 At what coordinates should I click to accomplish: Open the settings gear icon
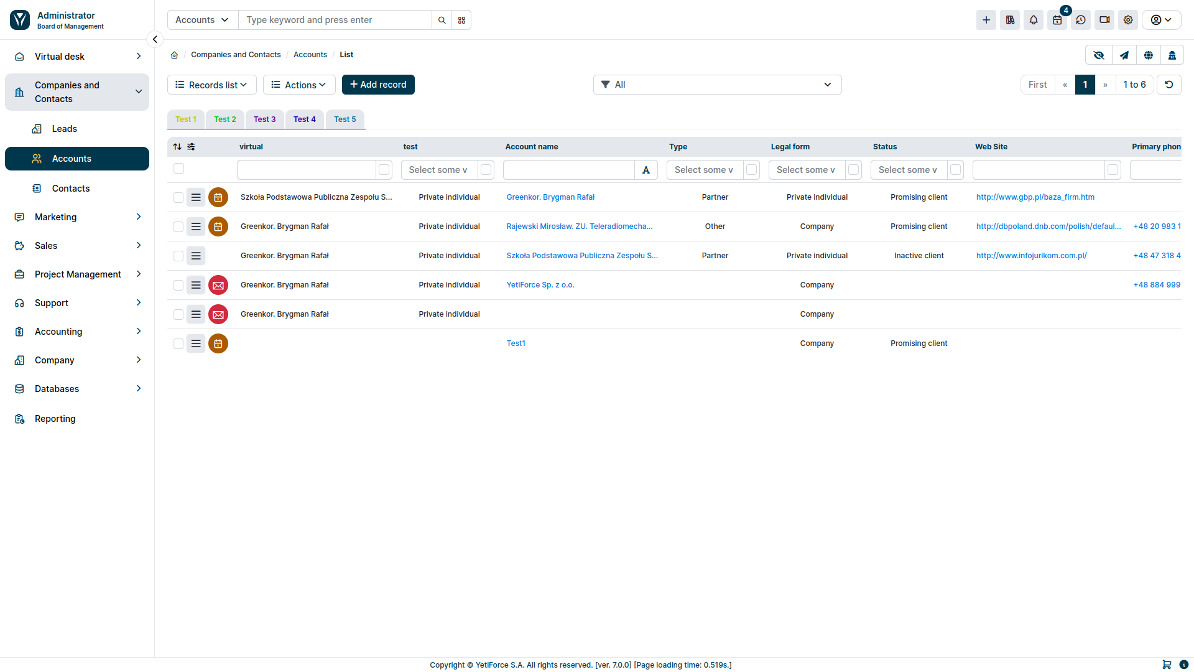1128,20
